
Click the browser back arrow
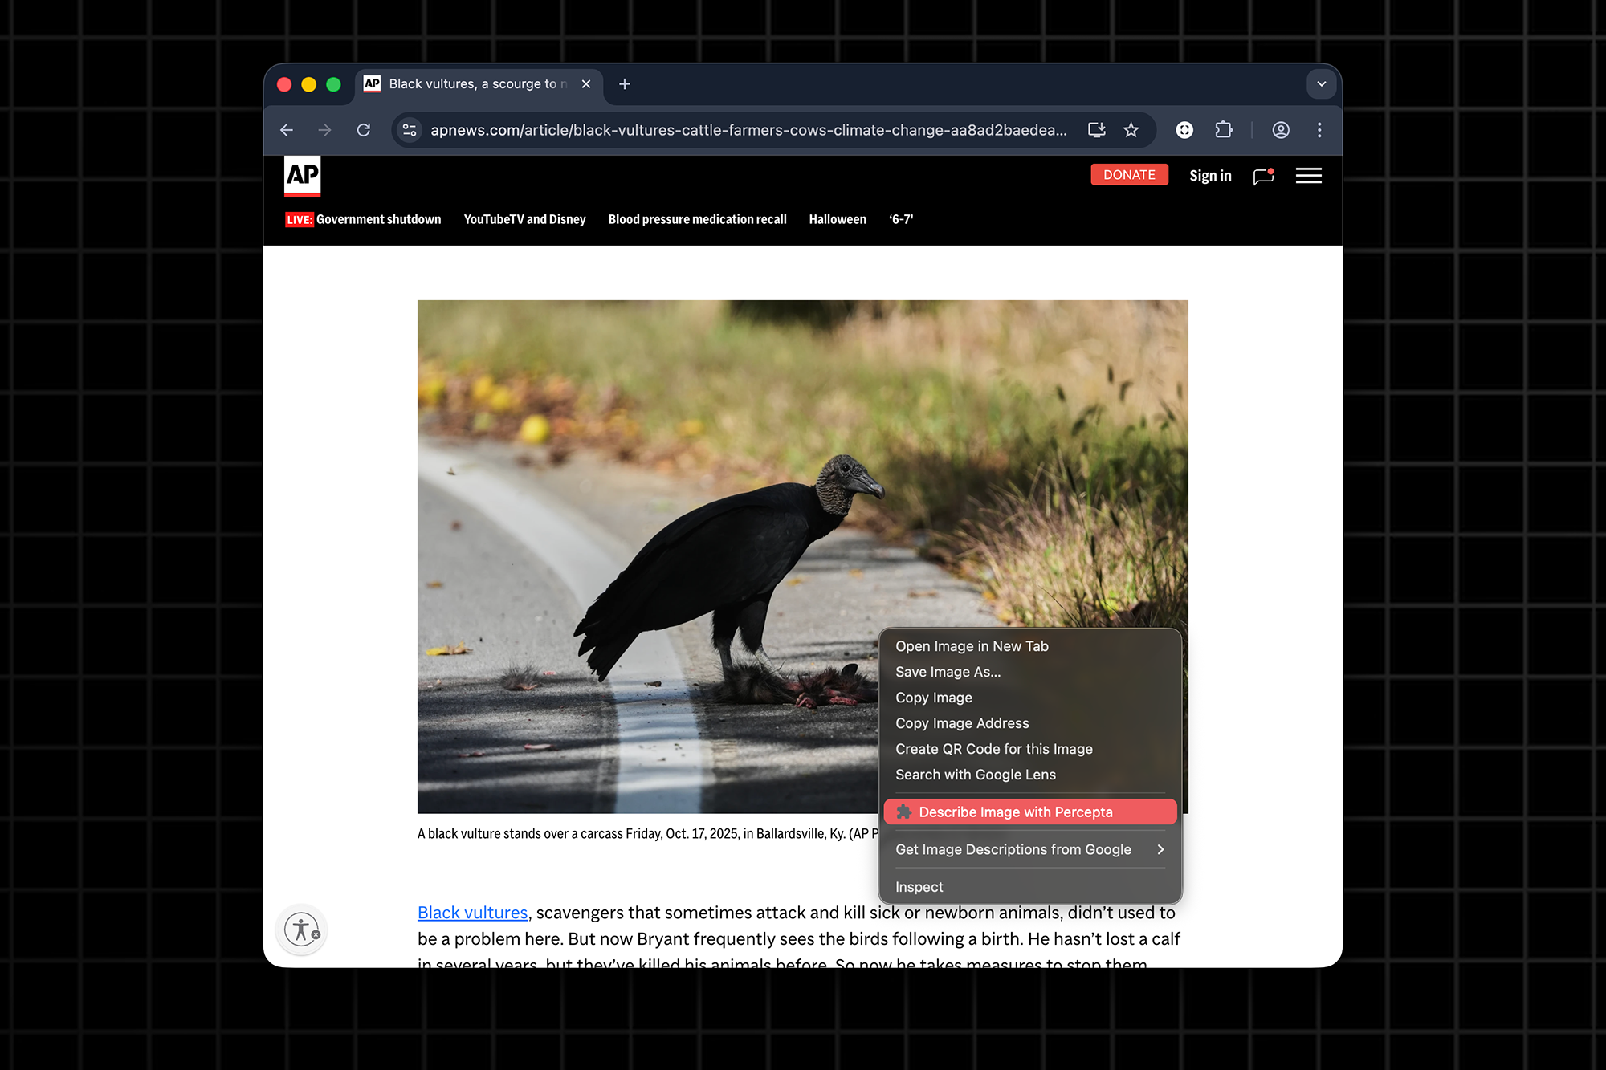(287, 130)
